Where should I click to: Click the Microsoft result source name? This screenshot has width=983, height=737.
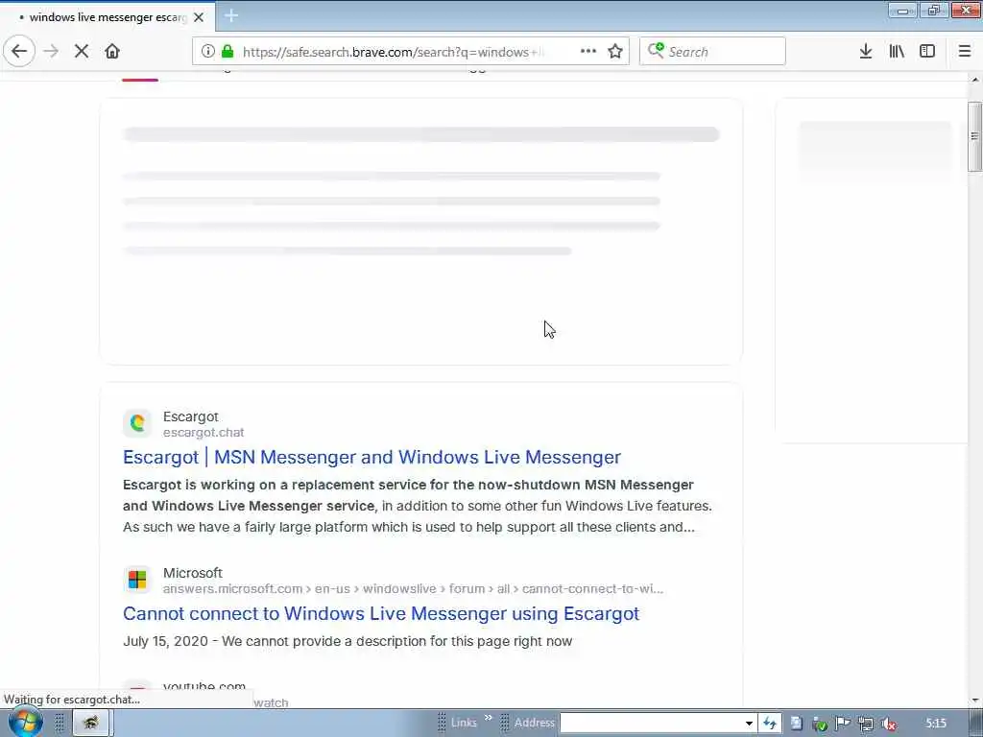coord(192,573)
